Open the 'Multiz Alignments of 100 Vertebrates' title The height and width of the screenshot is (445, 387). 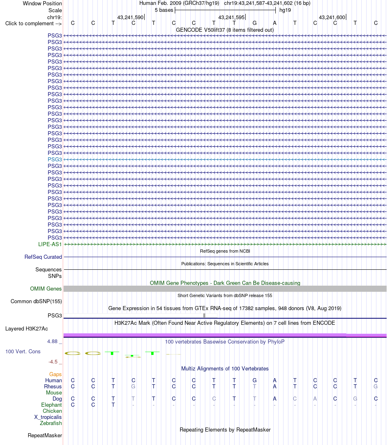pyautogui.click(x=225, y=369)
